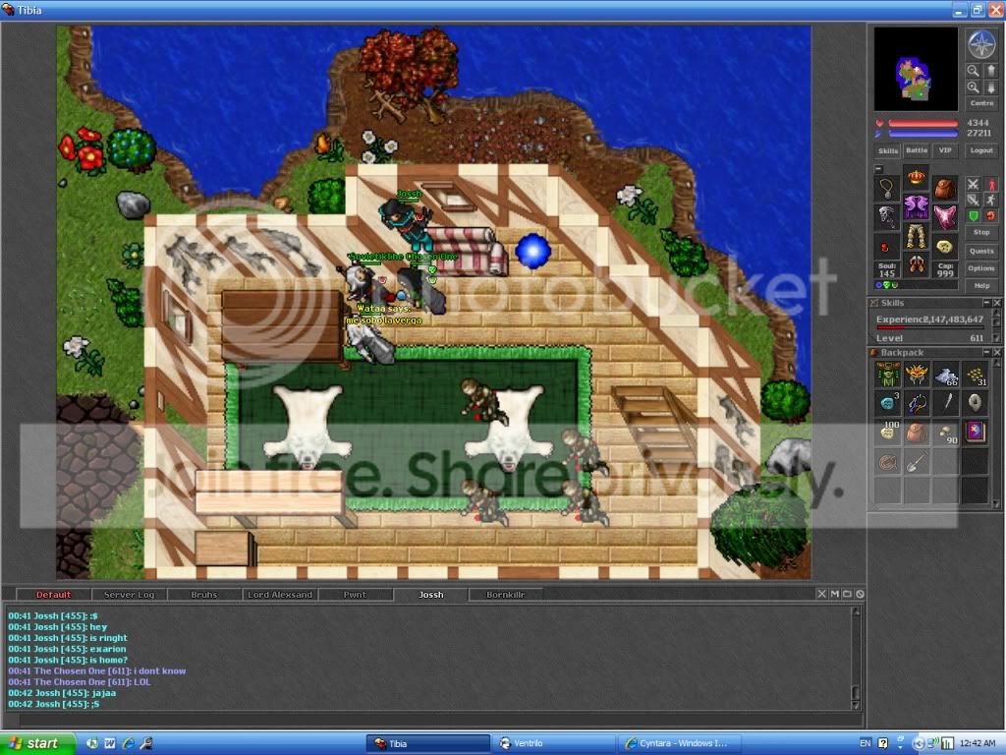Close the Backpack panel
Screen dimensions: 1006x755
click(997, 353)
